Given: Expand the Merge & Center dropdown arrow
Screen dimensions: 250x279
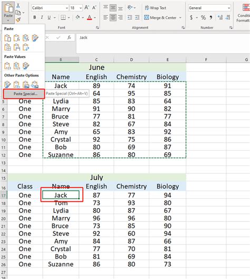Looking at the screenshot, I should point(180,17).
